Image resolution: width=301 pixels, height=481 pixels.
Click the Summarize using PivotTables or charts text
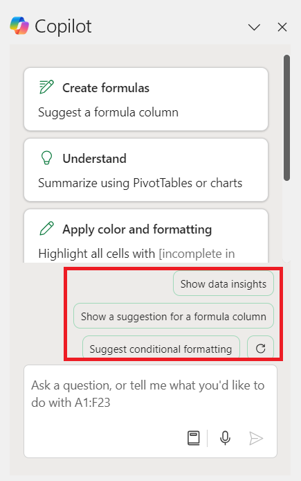pyautogui.click(x=140, y=183)
